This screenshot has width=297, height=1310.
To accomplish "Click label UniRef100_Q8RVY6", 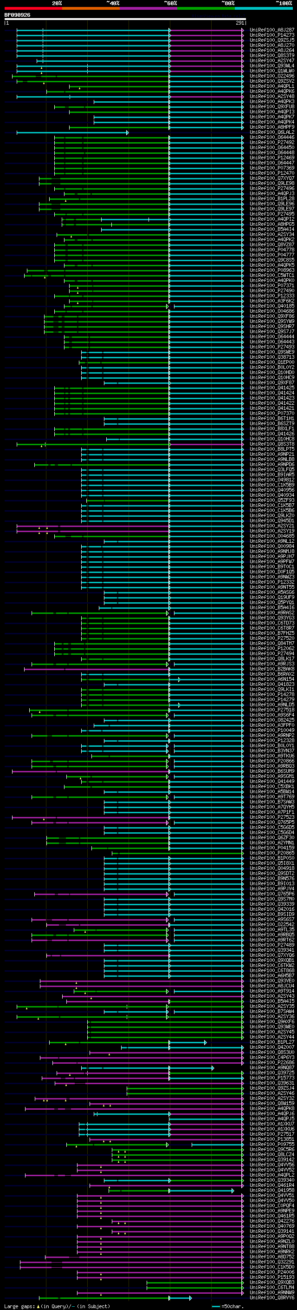I will click(x=272, y=1298).
